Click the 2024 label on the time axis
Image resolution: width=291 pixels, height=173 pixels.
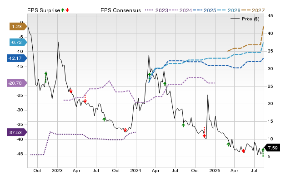[135, 170]
